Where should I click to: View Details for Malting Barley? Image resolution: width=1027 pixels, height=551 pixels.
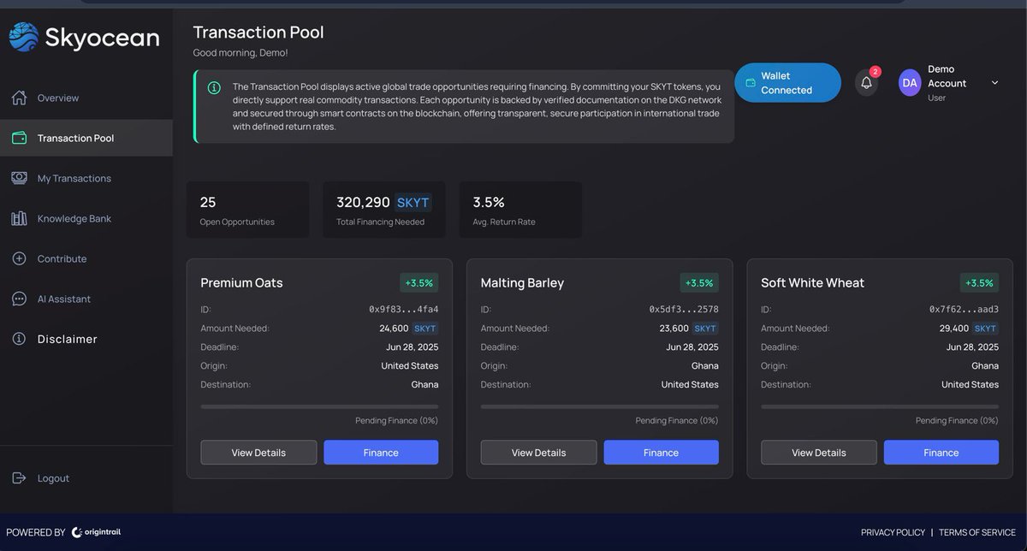538,453
